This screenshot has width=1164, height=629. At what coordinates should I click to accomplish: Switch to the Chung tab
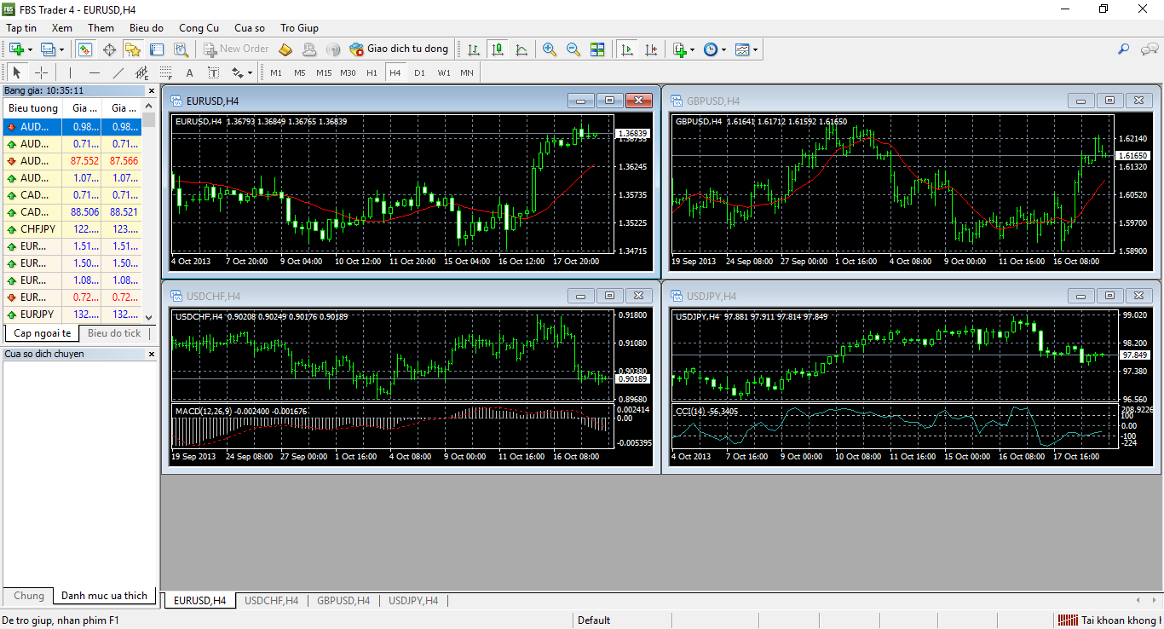(29, 596)
